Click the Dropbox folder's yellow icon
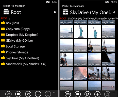The image size is (118, 97). tap(3, 34)
